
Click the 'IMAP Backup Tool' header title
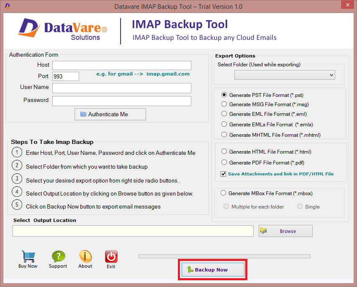(x=180, y=24)
